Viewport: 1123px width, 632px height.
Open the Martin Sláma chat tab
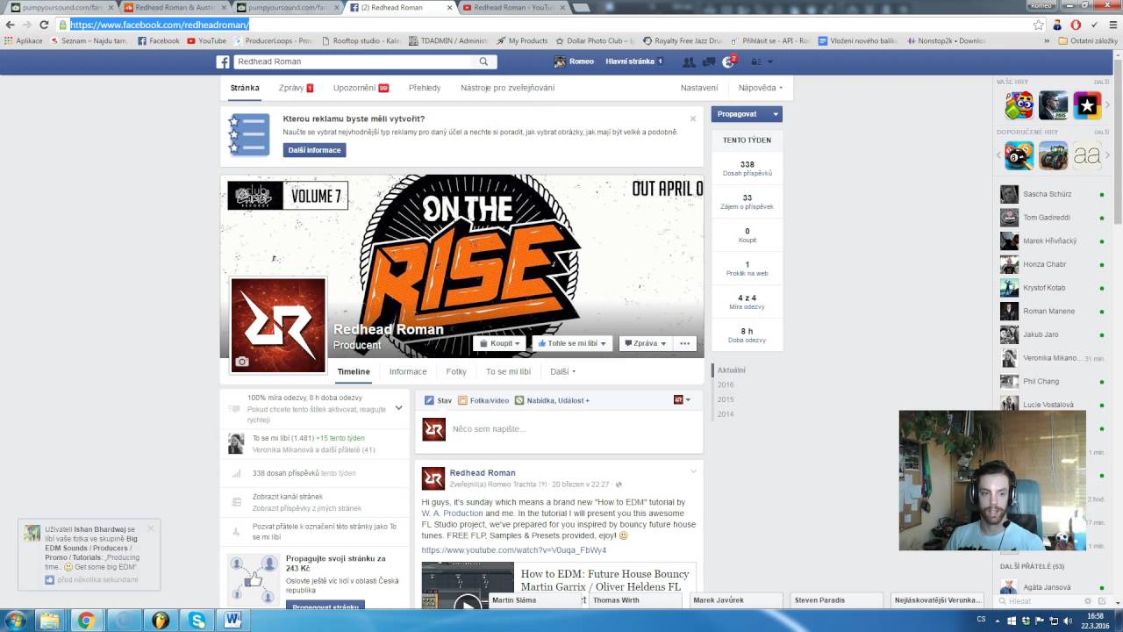tap(537, 600)
